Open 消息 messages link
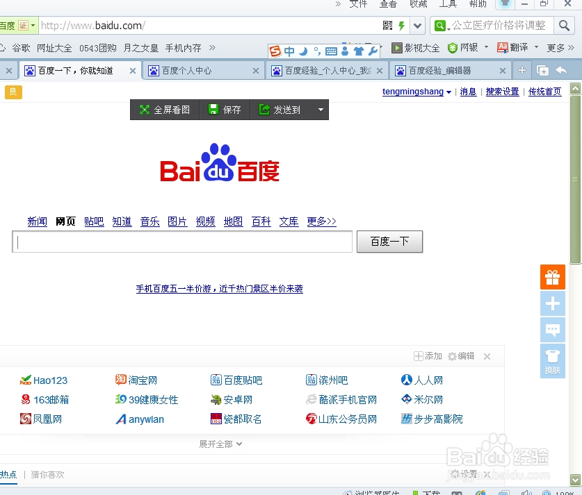This screenshot has height=495, width=582. click(x=468, y=92)
